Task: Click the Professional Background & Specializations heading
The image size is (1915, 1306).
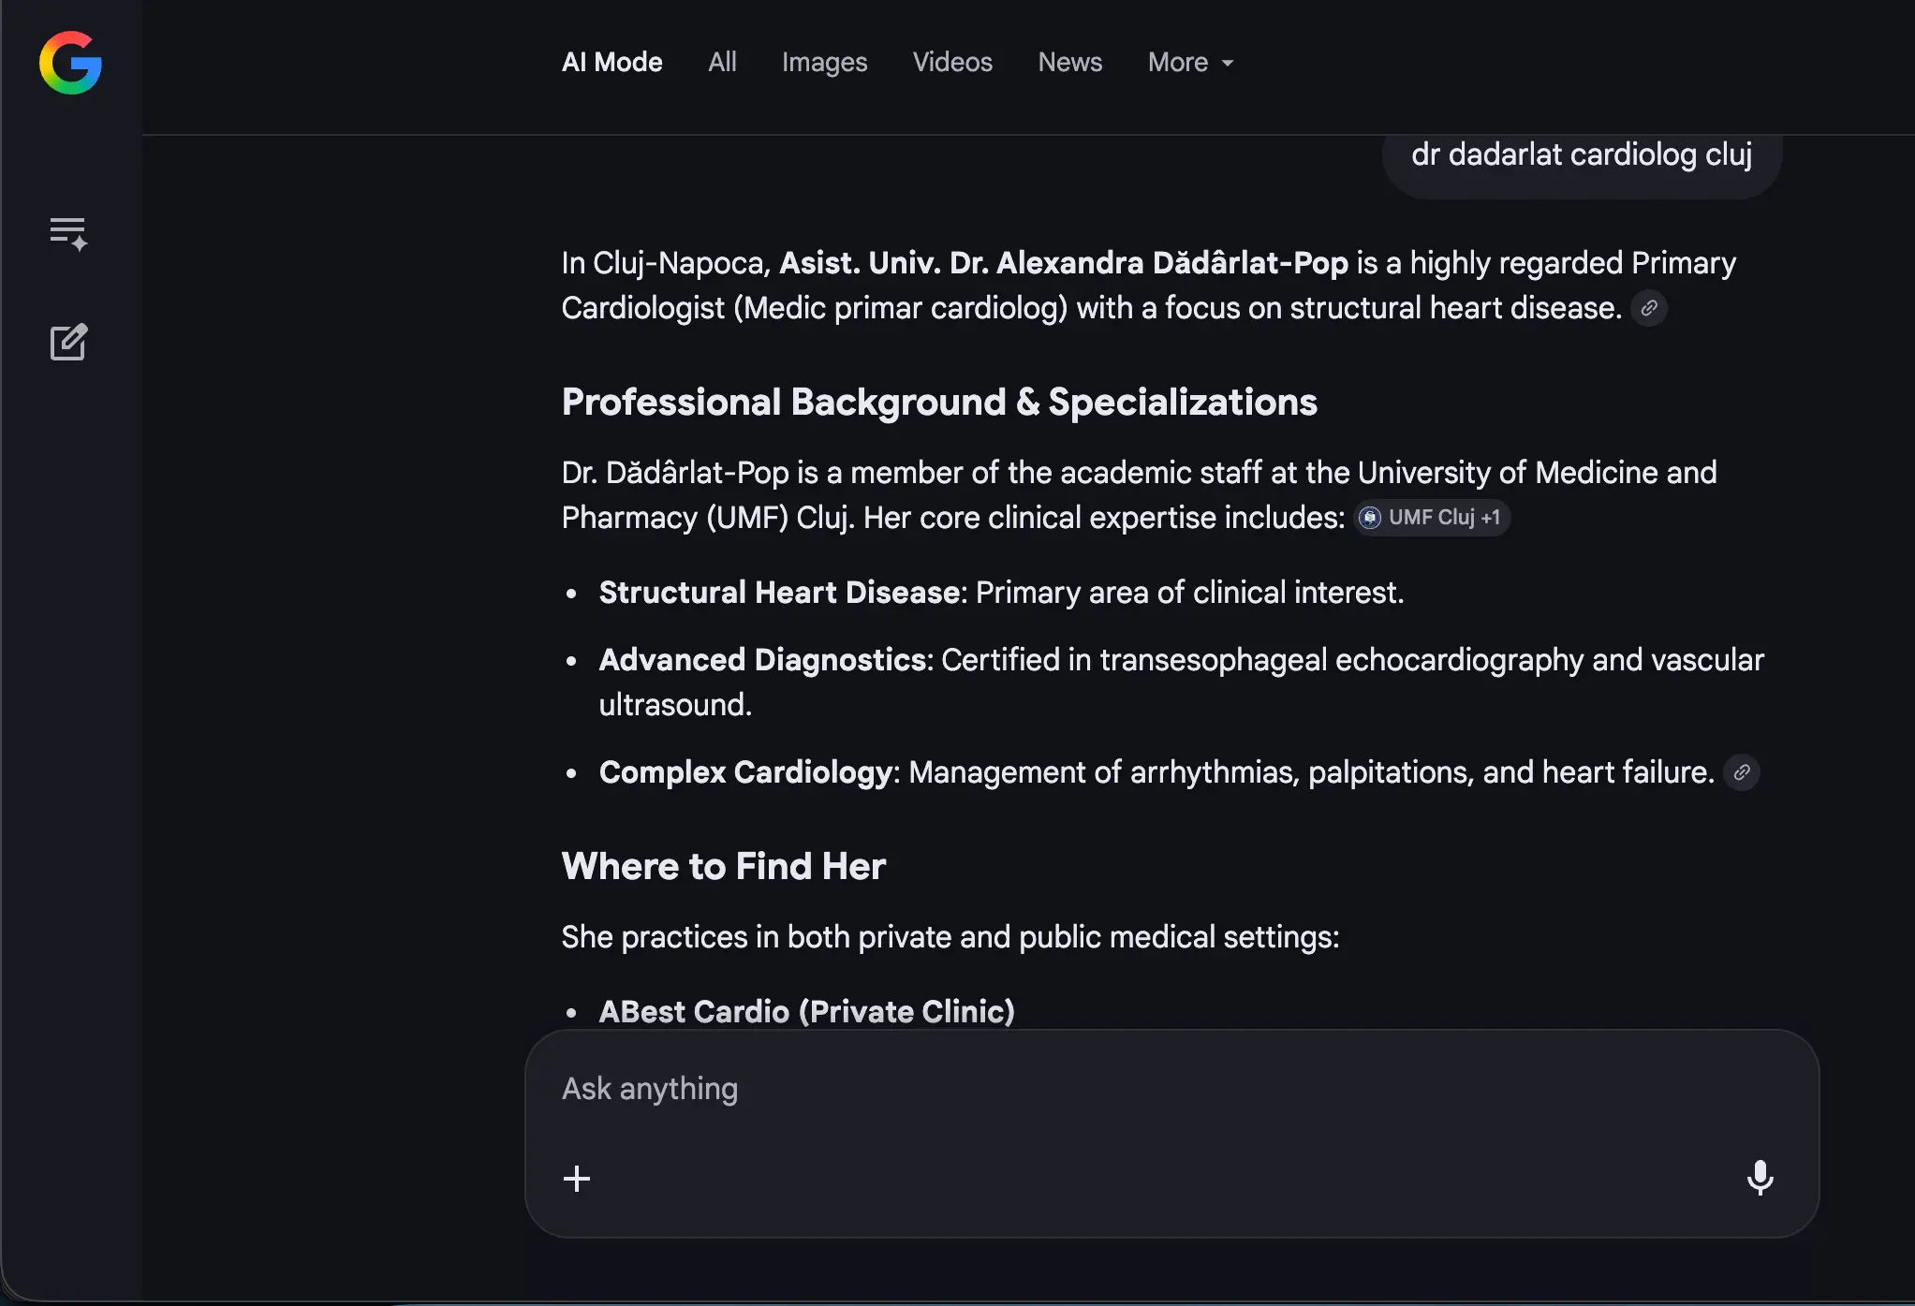Action: coord(939,402)
